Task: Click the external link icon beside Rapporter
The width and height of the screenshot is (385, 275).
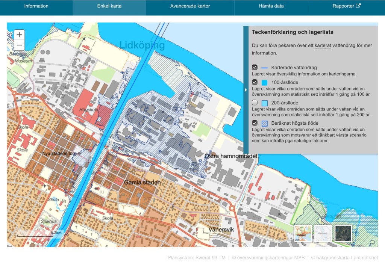Action: (x=358, y=6)
